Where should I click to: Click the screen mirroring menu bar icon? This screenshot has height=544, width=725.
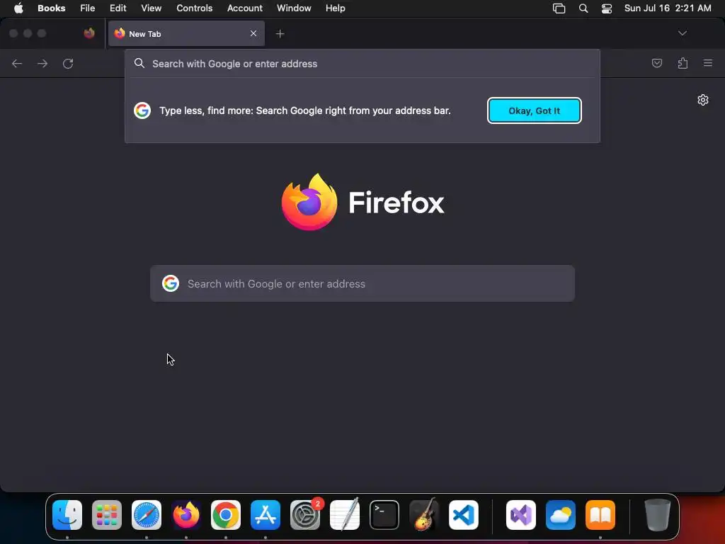pos(559,8)
